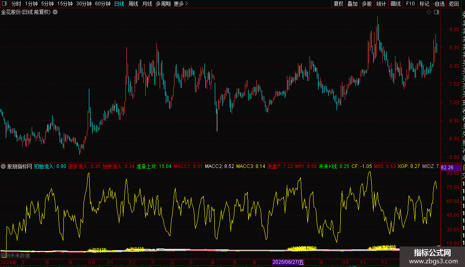
Task: Click the 92.26 indicator axis value
Action: point(447,168)
